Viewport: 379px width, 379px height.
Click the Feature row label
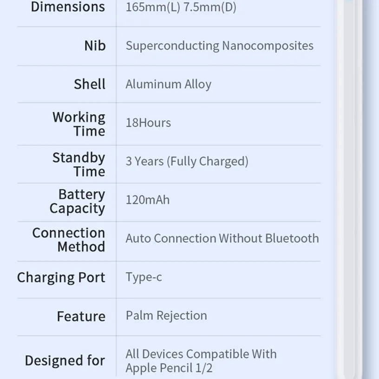coord(81,316)
